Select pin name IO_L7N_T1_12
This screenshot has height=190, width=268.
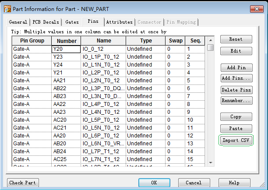click(x=103, y=159)
